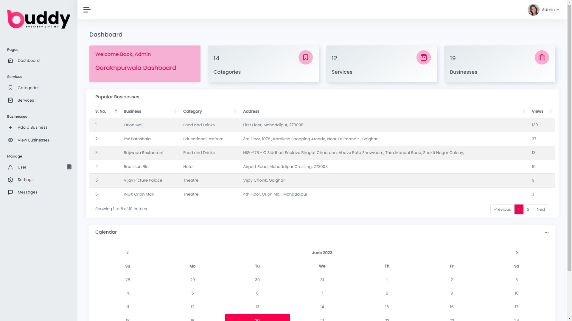Open Calendar panel three-dot options menu
Image resolution: width=572 pixels, height=321 pixels.
(546, 232)
